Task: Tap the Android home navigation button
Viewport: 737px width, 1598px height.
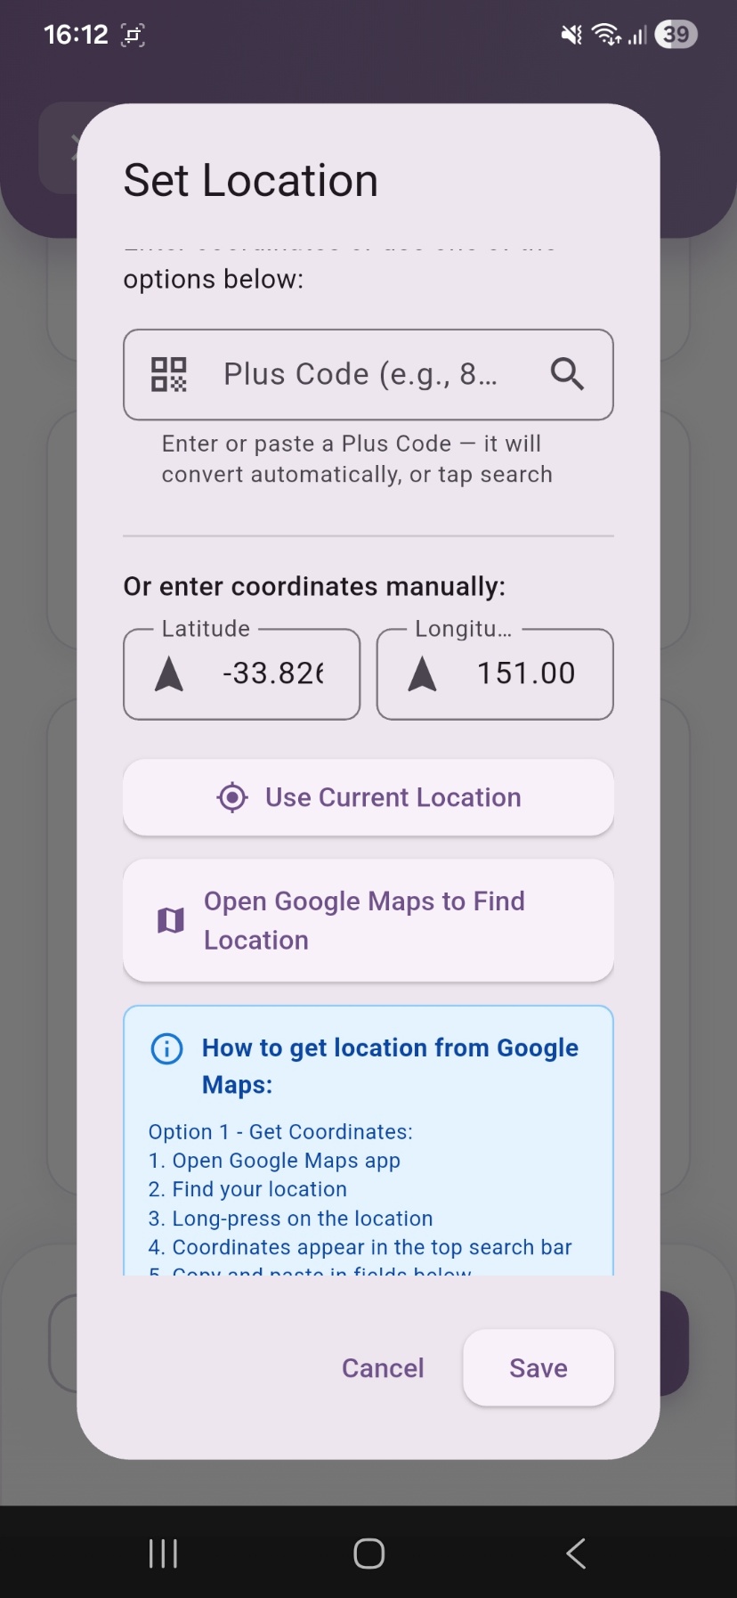Action: click(x=368, y=1553)
